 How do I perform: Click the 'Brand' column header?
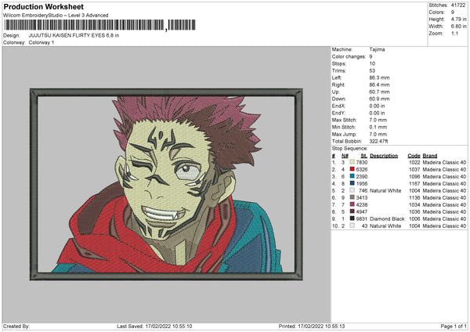click(x=430, y=156)
